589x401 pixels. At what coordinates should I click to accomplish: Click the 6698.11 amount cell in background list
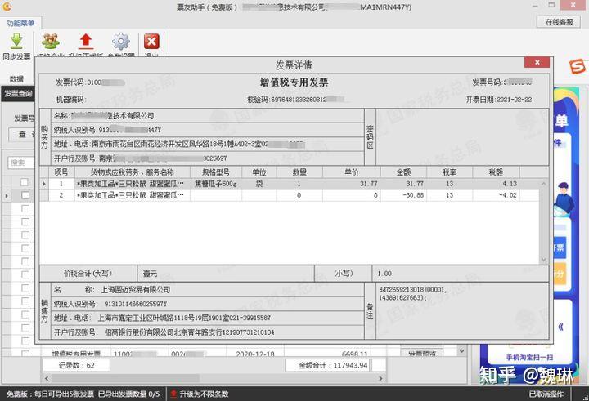click(x=354, y=354)
